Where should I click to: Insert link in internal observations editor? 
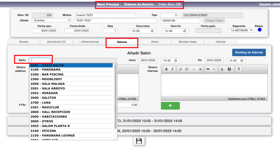tap(208, 69)
